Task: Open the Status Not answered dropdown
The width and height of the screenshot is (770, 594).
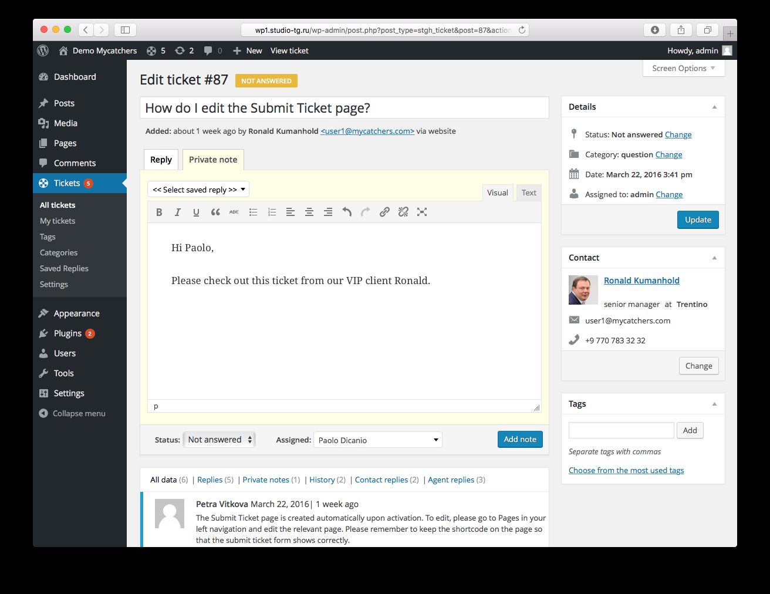Action: coord(219,440)
